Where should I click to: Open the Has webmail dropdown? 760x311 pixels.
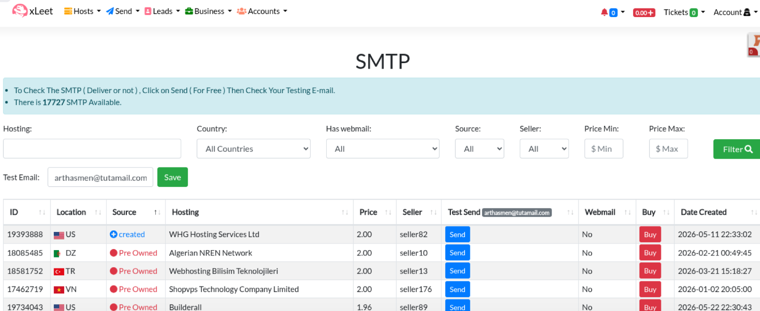[383, 149]
